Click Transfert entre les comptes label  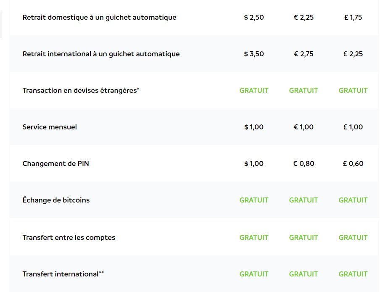click(x=69, y=237)
